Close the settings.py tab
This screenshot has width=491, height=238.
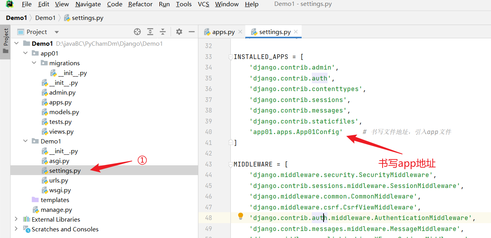296,32
